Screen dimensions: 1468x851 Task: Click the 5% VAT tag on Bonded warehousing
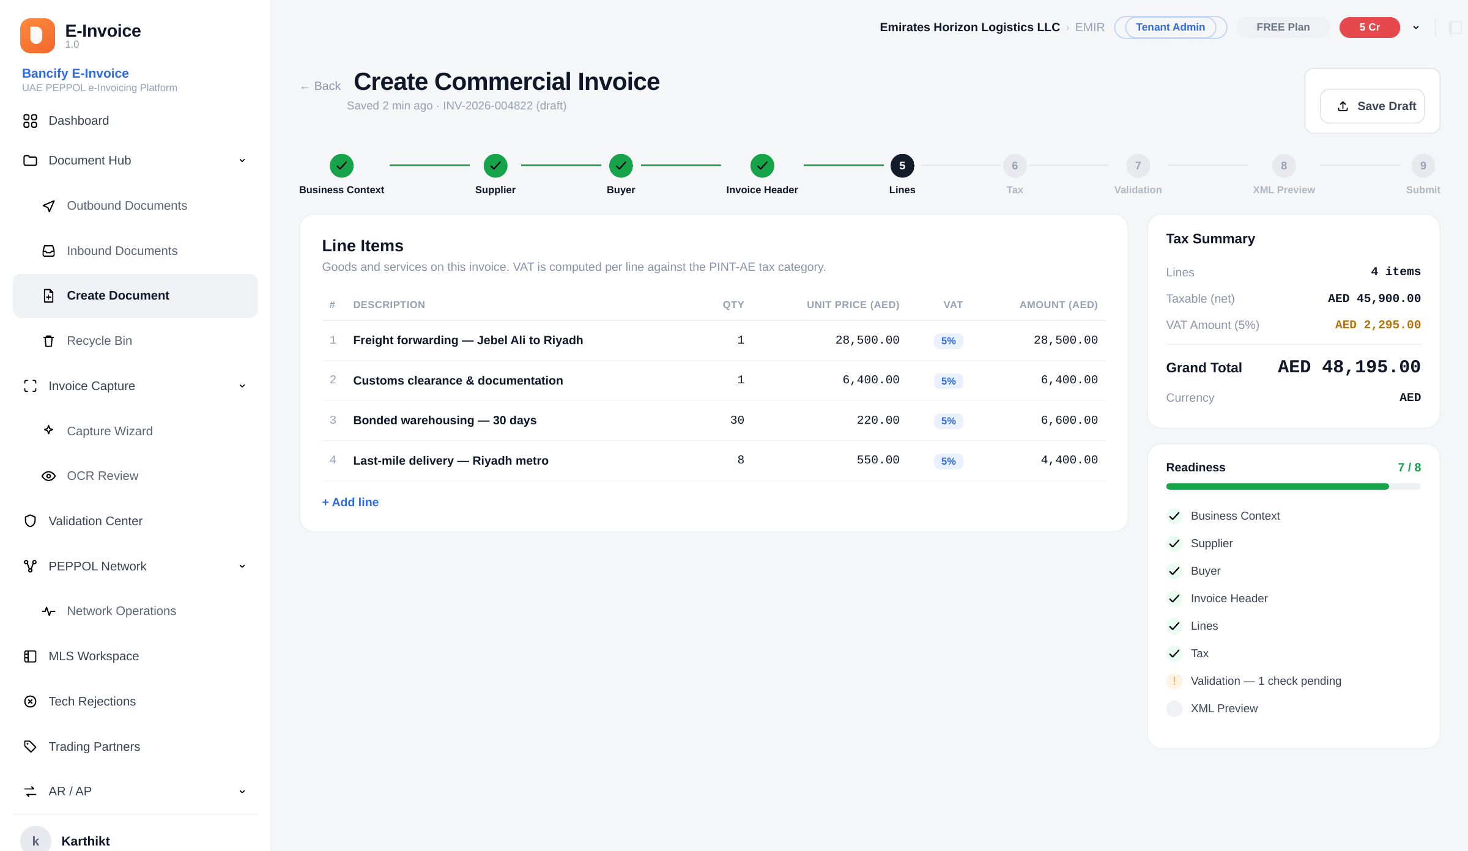click(948, 421)
